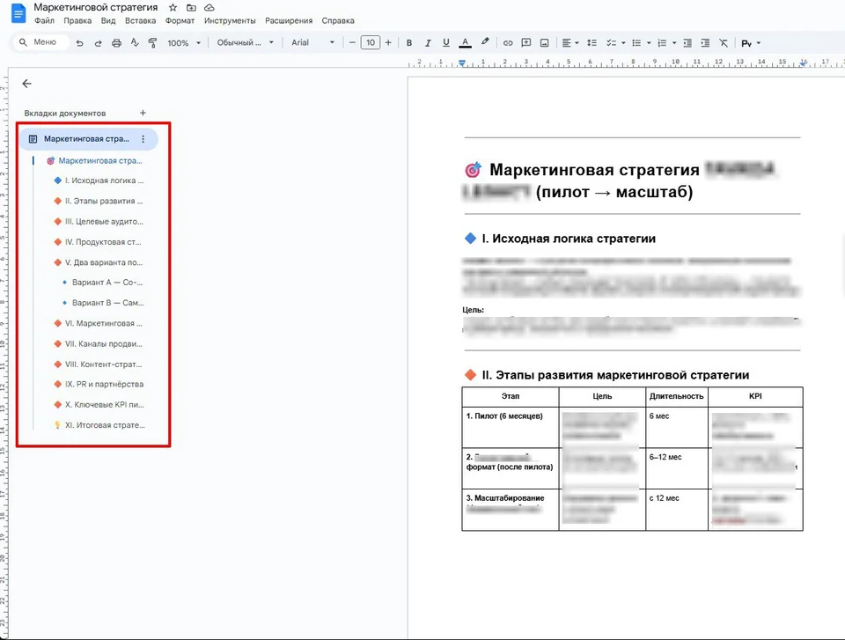Undo the last action
845x640 pixels.
(x=80, y=43)
